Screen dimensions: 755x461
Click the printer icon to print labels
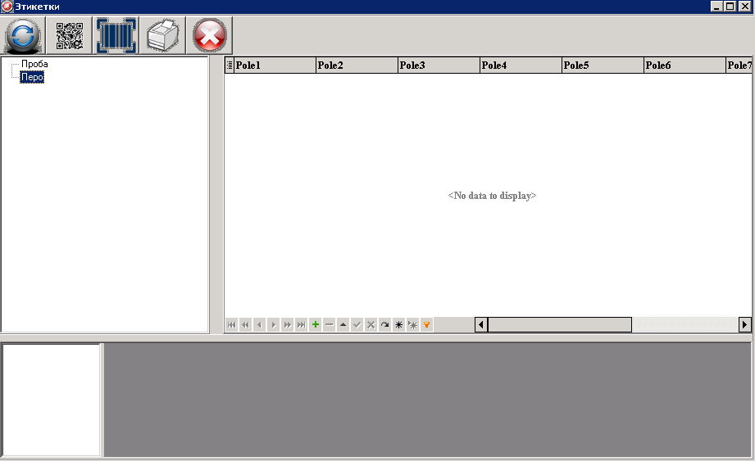point(163,36)
